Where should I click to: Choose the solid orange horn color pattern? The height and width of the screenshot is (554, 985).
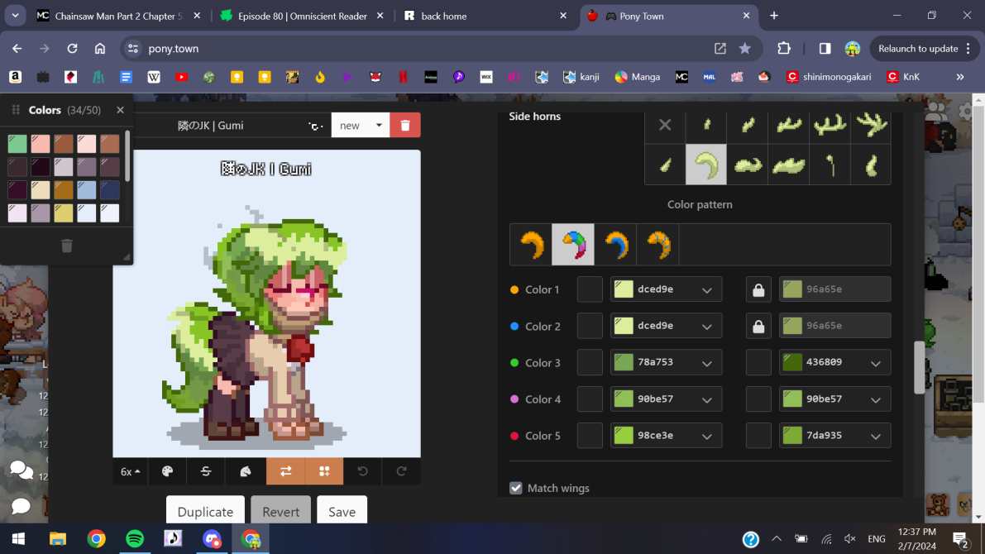click(531, 245)
